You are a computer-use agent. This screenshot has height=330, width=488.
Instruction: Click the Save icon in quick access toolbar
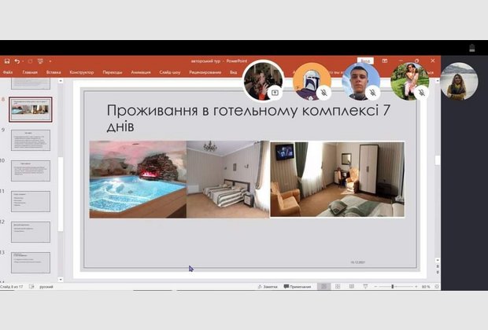(x=6, y=60)
